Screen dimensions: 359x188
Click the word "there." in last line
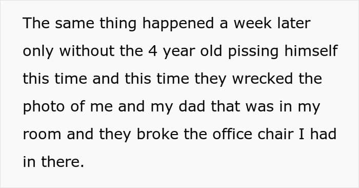63,162
